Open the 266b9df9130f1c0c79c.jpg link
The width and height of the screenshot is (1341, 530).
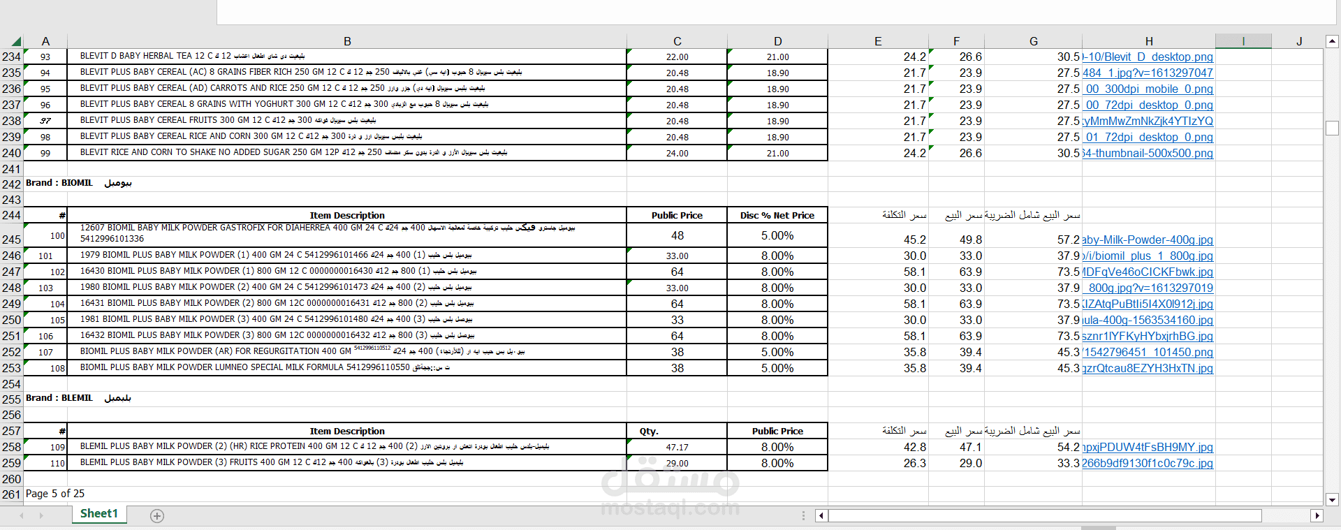[1148, 463]
